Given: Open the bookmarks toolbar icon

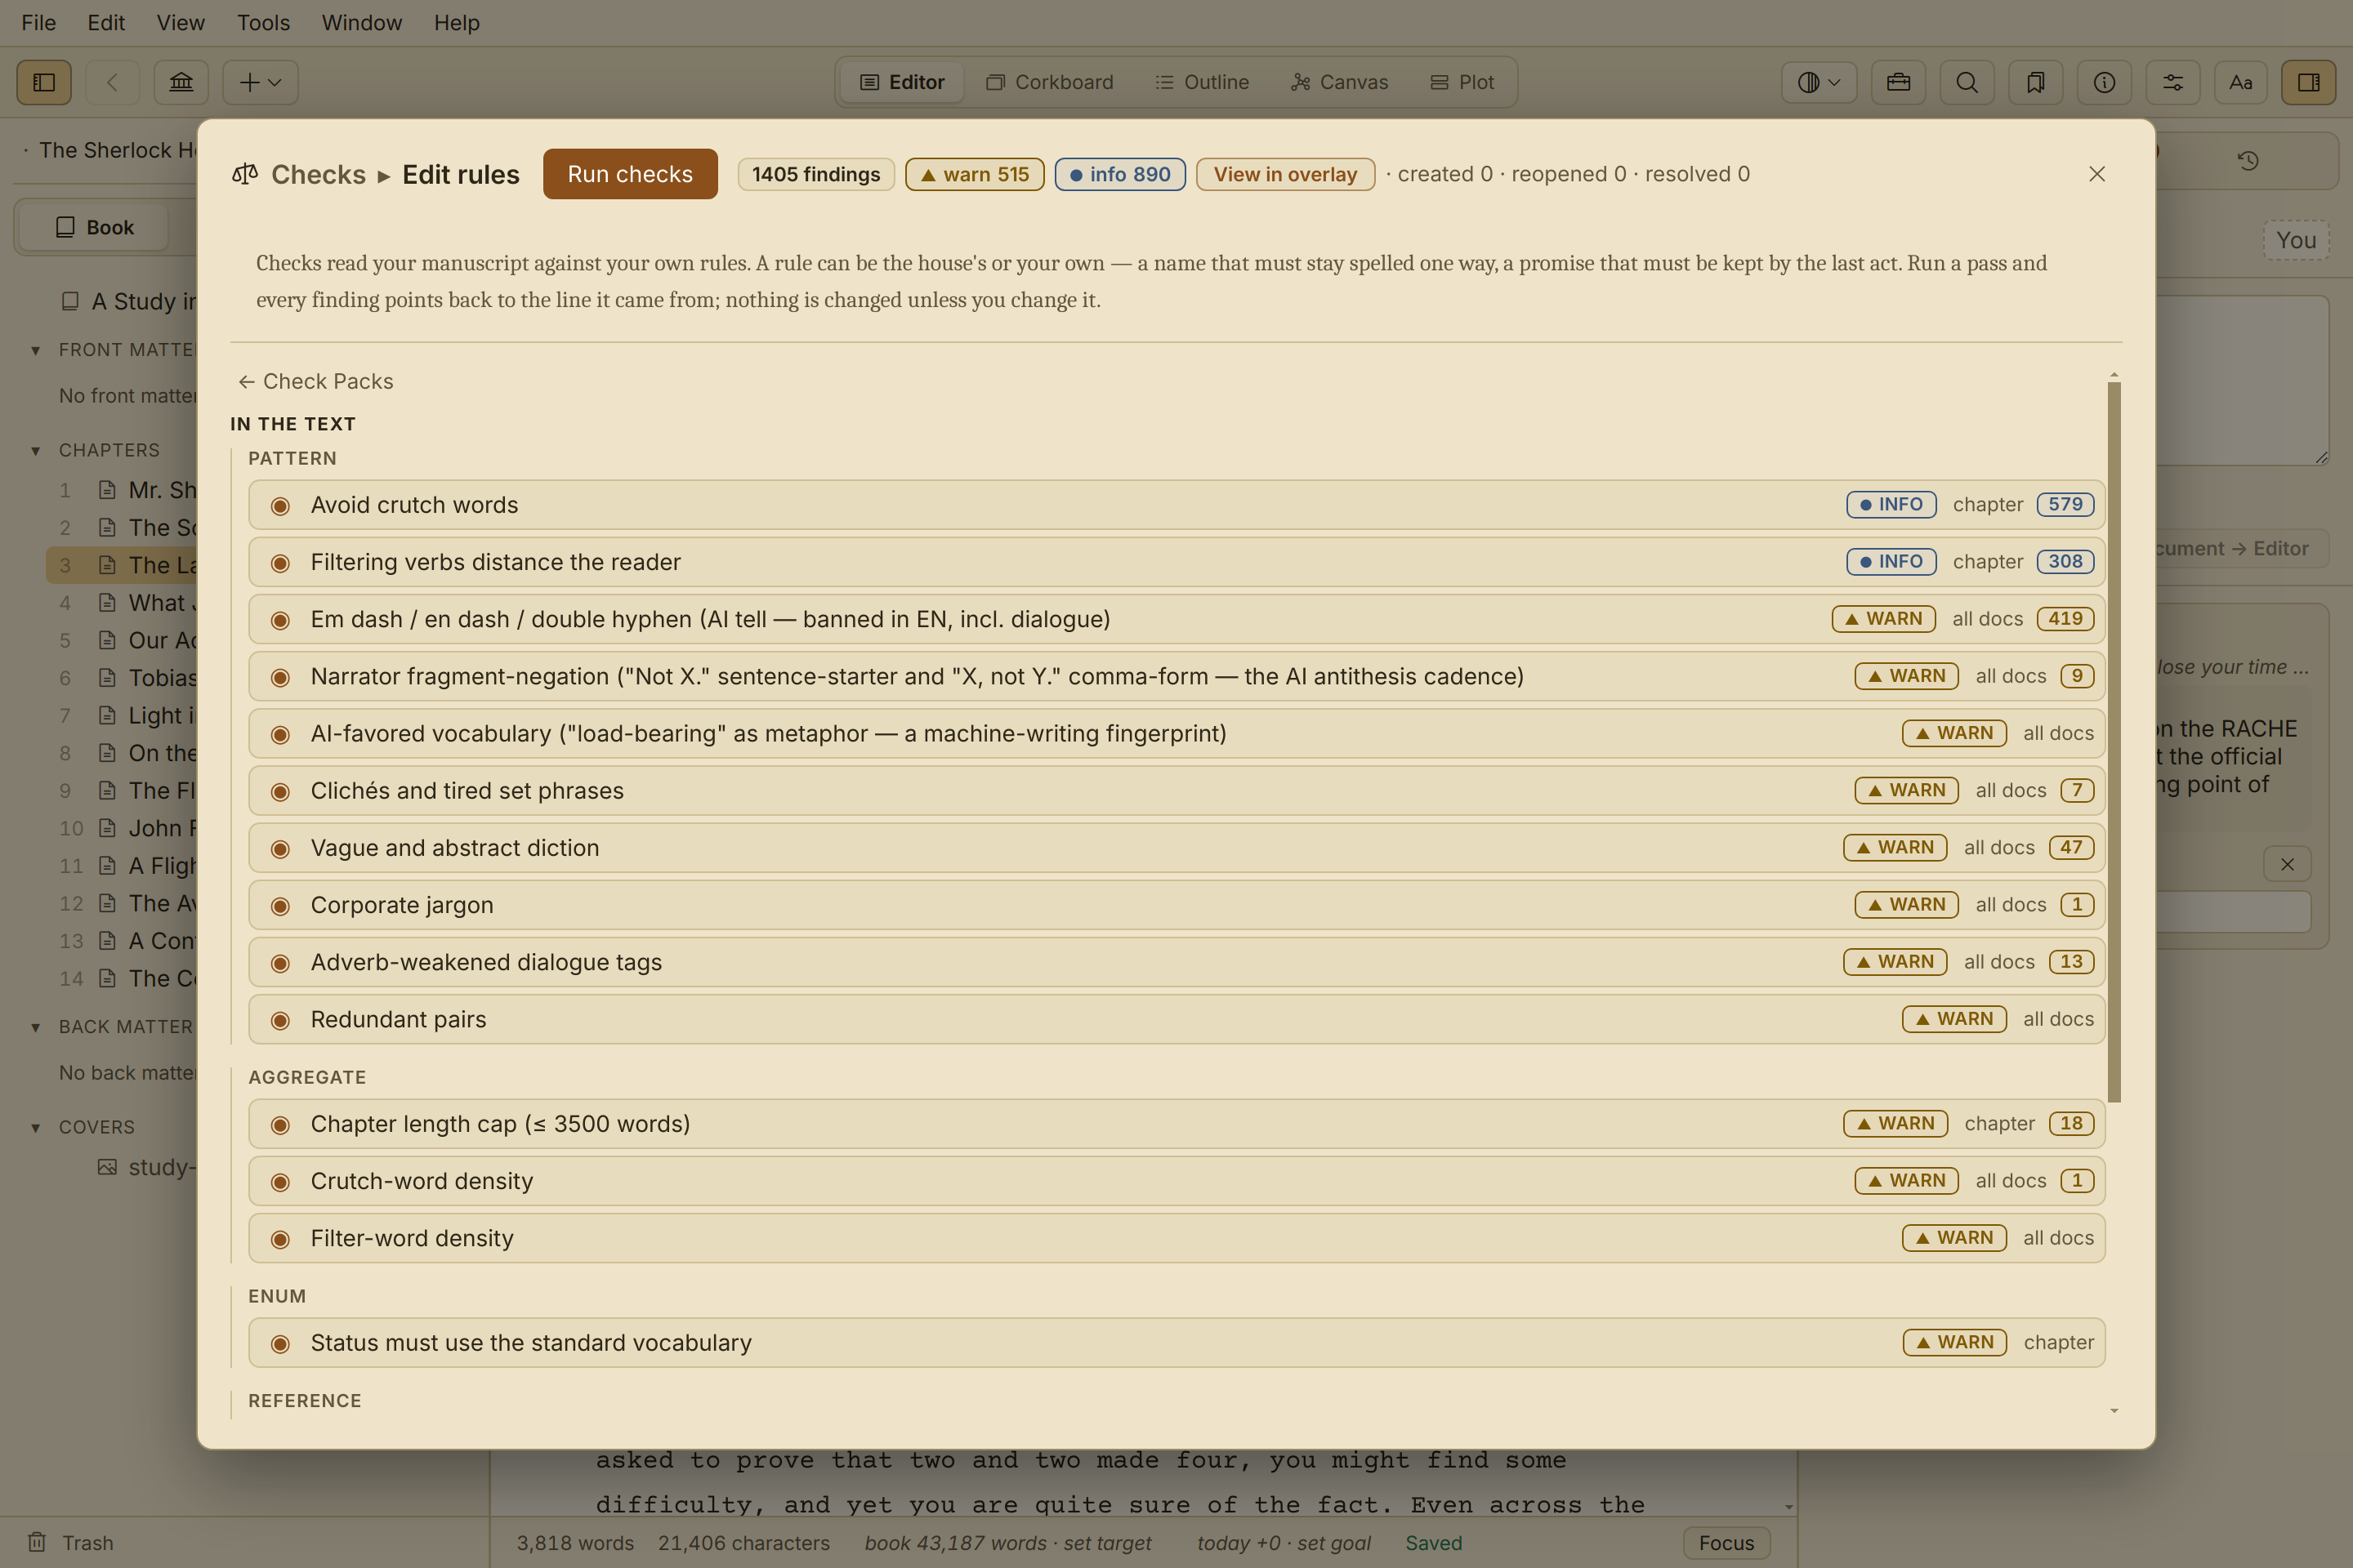Looking at the screenshot, I should [2036, 82].
